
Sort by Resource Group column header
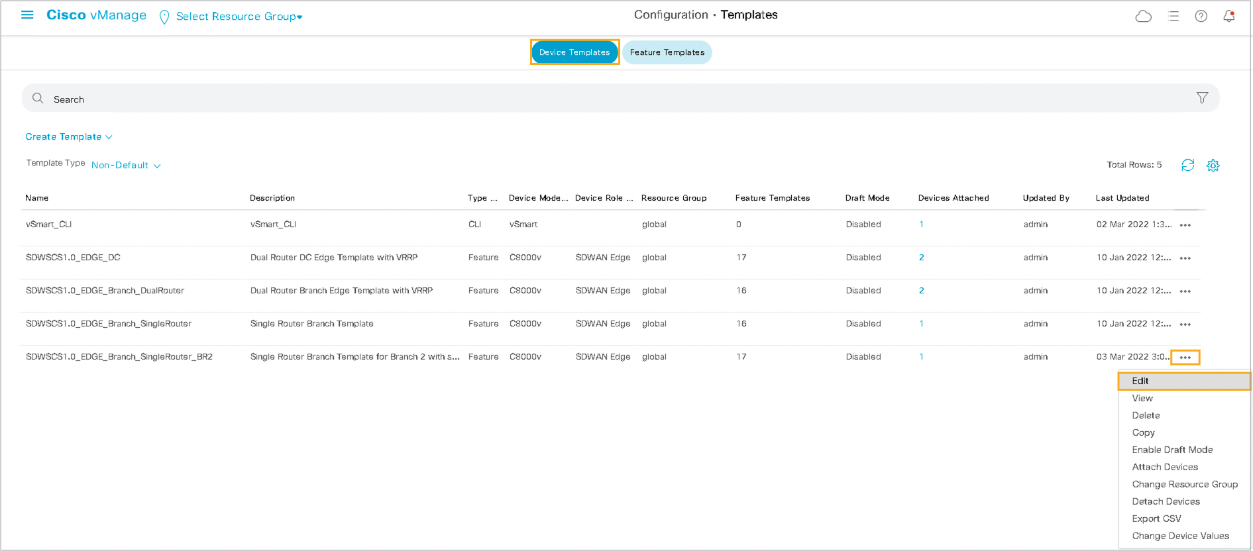point(674,198)
